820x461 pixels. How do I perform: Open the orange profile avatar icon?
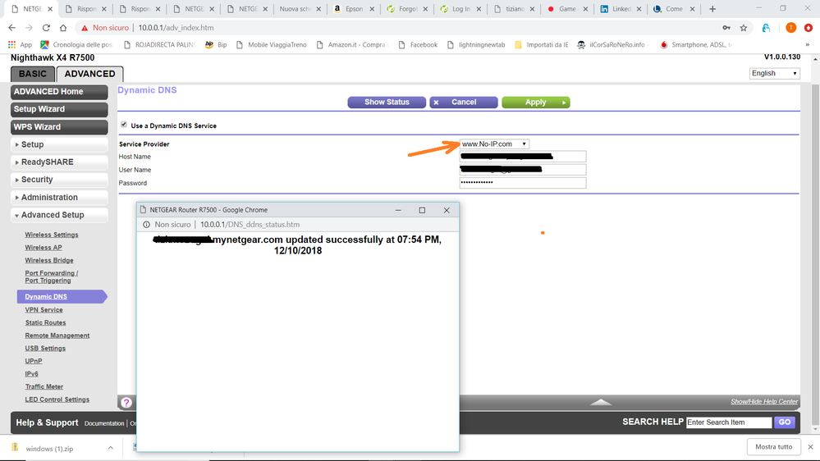point(790,28)
